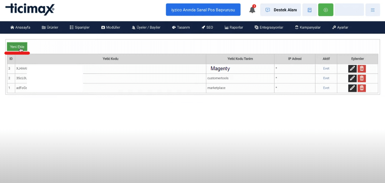Open the Kampanyalar menu

pos(308,28)
